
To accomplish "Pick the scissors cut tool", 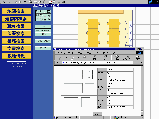I will (49, 16).
